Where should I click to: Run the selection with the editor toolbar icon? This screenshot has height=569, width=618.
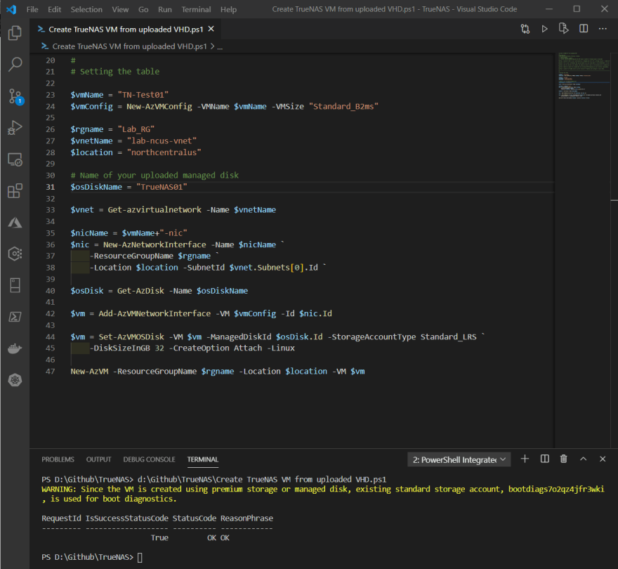564,28
